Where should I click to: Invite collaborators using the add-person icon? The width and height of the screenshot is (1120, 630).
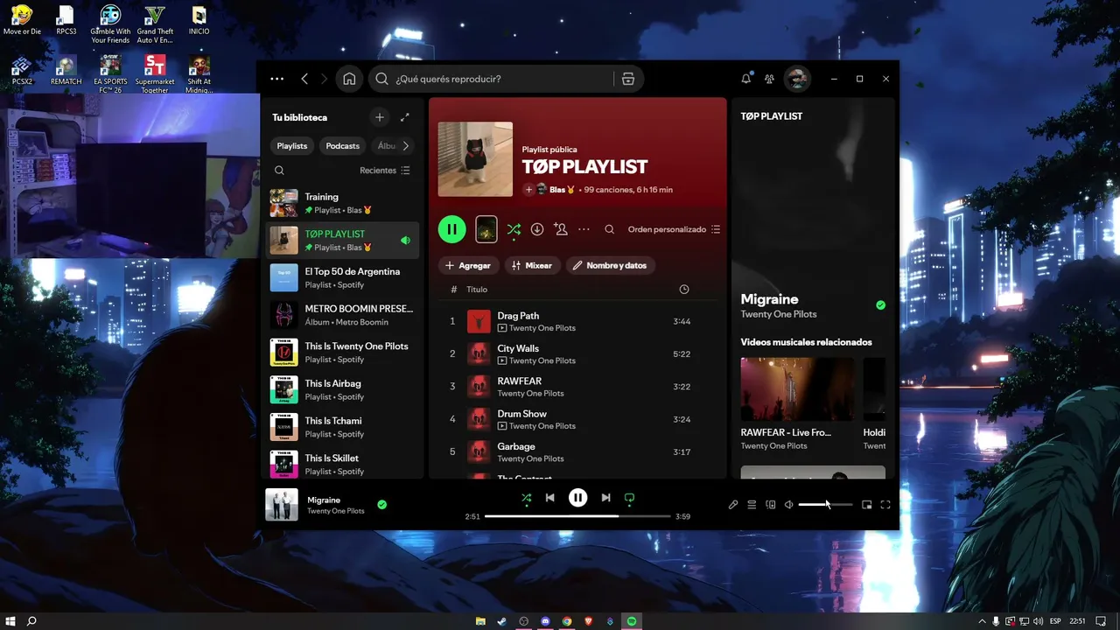561,229
